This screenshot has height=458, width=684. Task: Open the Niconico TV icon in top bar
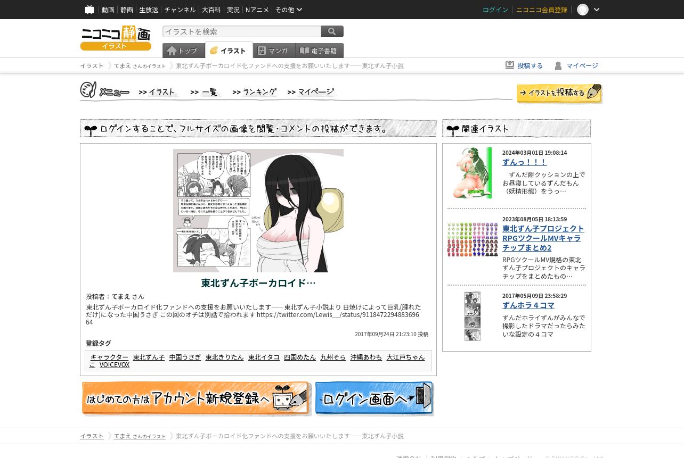(x=89, y=10)
